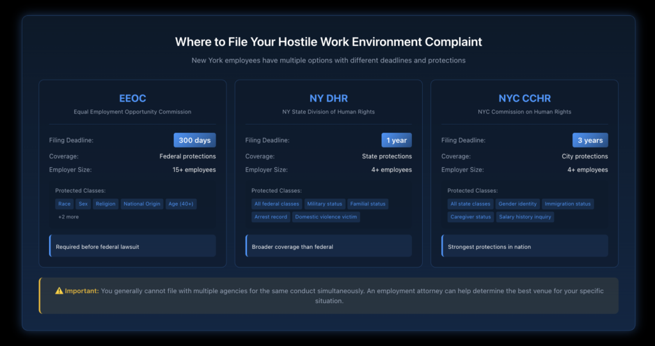Click the main title about filing complaint
Viewport: 655px width, 346px height.
coord(328,41)
